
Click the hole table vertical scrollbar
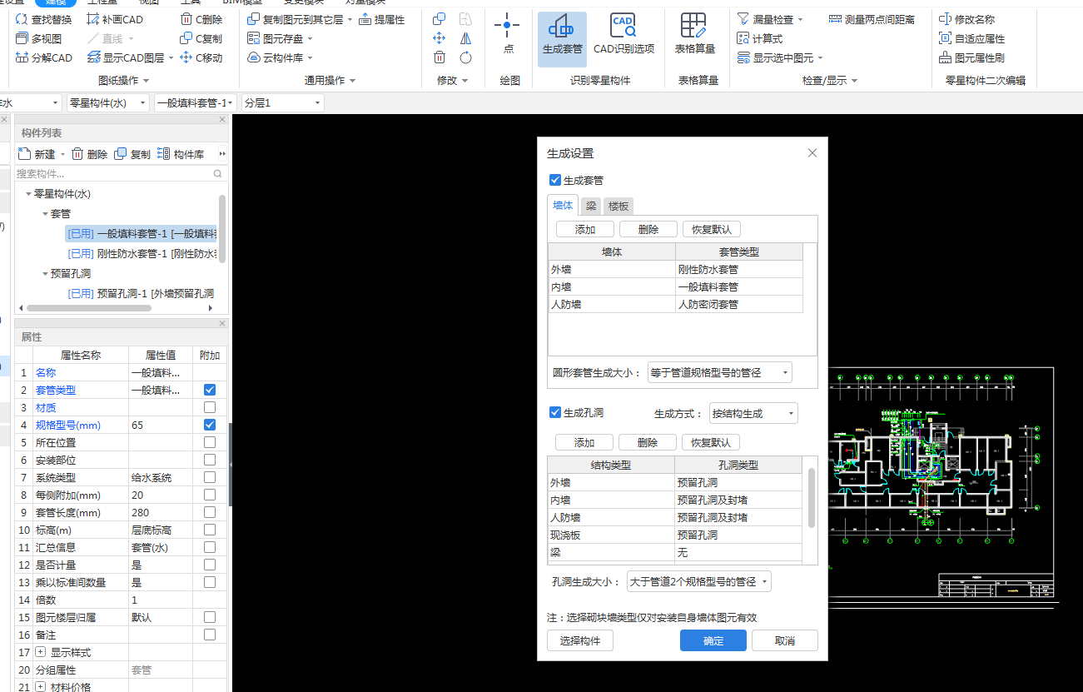tap(812, 497)
